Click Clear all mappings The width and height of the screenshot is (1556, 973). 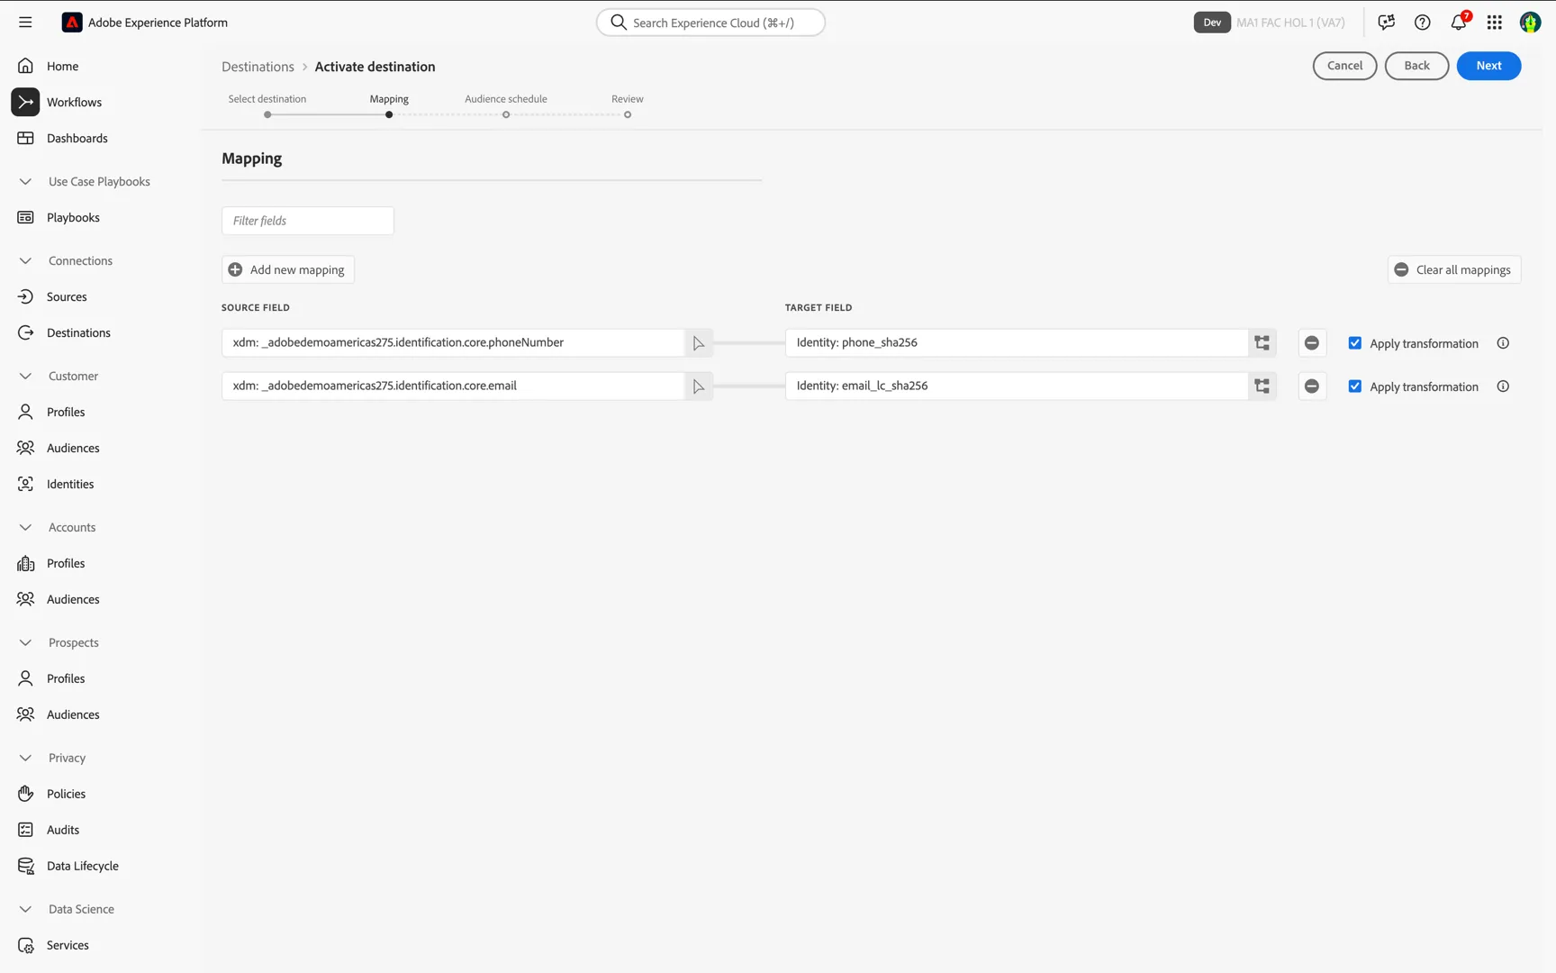(x=1454, y=269)
